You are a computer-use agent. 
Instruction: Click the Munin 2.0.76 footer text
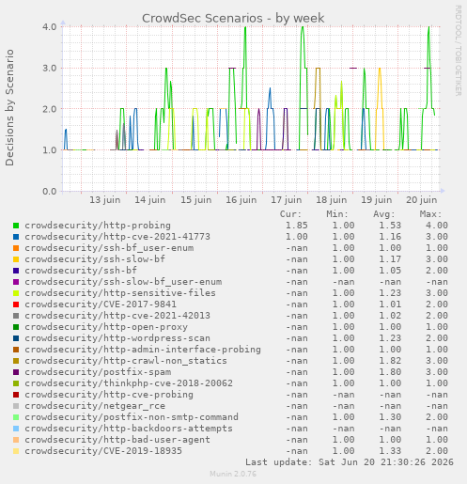coord(233,474)
